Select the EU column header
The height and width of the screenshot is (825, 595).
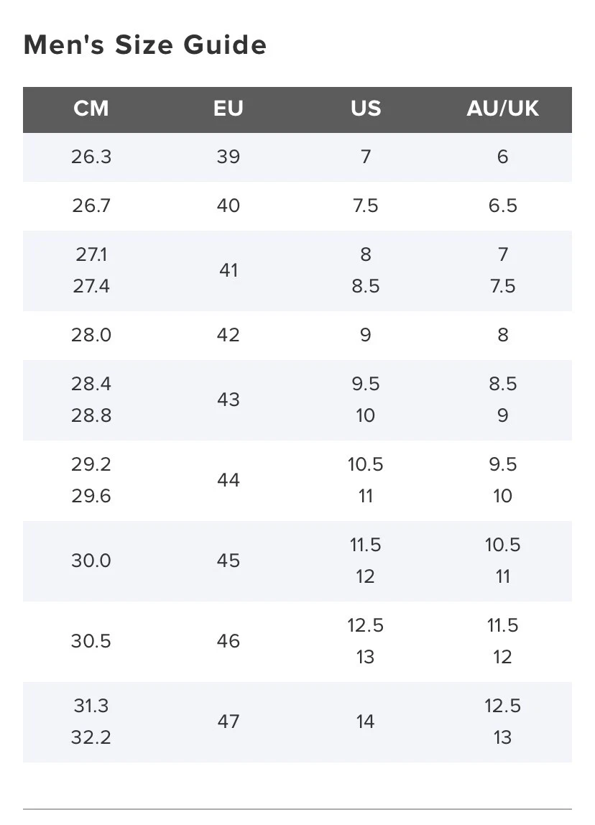tap(229, 109)
